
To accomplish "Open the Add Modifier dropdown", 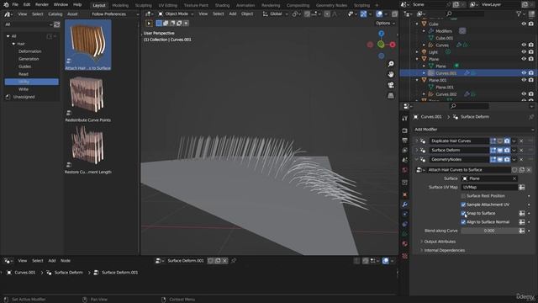I will point(473,130).
